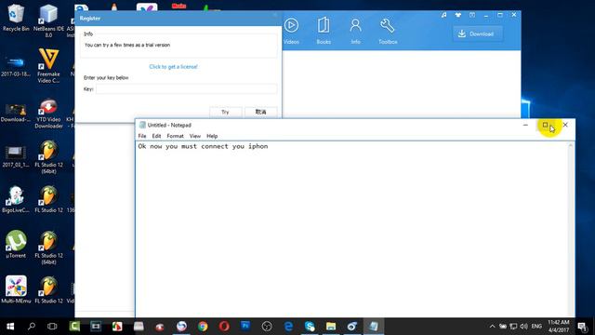Select the YTD Video Downloader desktop icon

pos(48,113)
